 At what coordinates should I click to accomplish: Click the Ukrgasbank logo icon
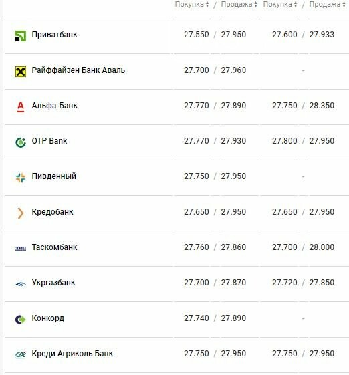[x=21, y=284]
